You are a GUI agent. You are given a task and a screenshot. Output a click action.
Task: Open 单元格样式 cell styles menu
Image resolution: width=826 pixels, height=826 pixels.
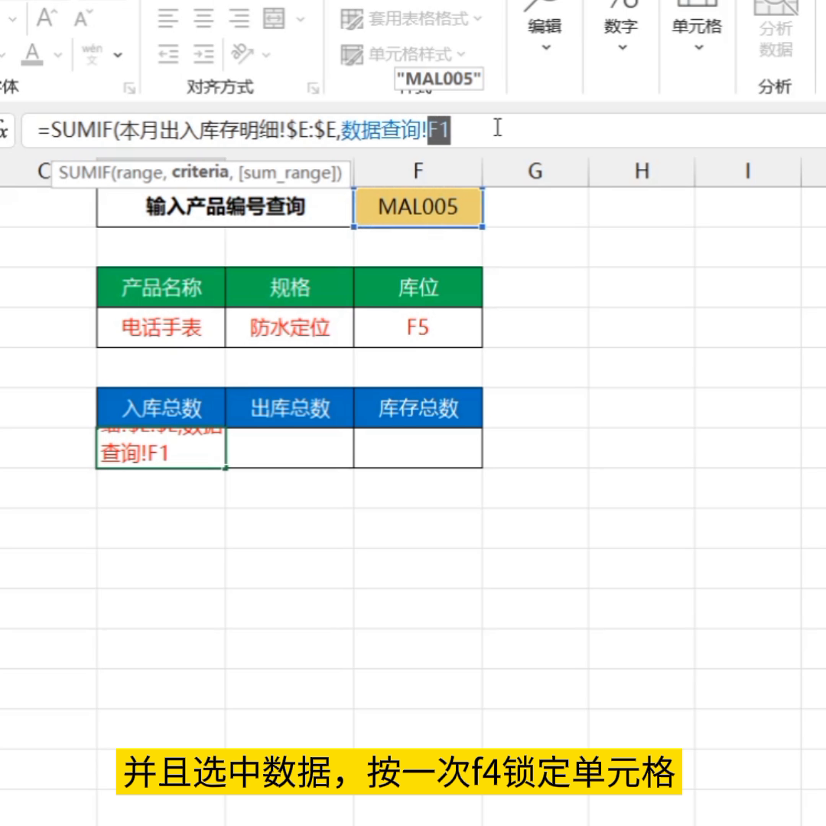pos(404,54)
